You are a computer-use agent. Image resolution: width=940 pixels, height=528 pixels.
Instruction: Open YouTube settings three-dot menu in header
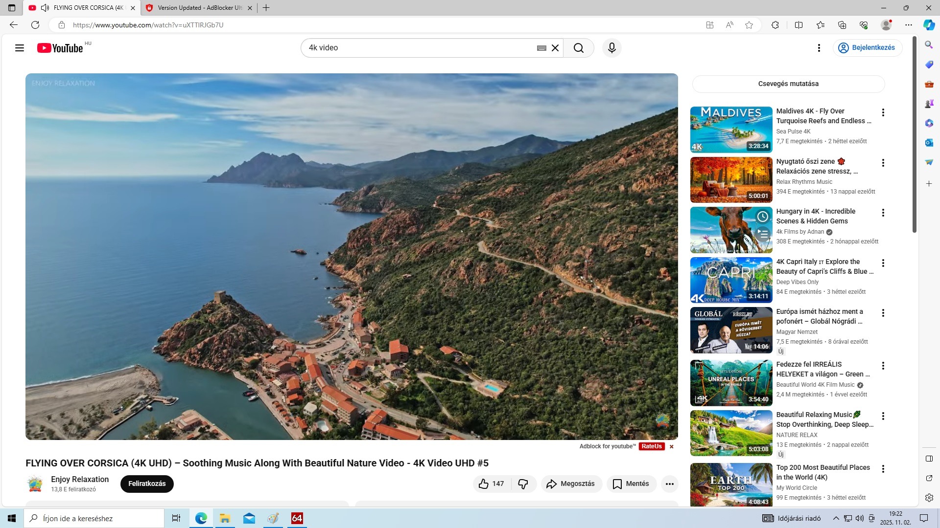tap(819, 48)
